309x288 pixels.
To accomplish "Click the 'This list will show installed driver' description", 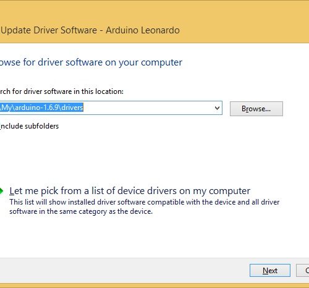I will coord(145,202).
